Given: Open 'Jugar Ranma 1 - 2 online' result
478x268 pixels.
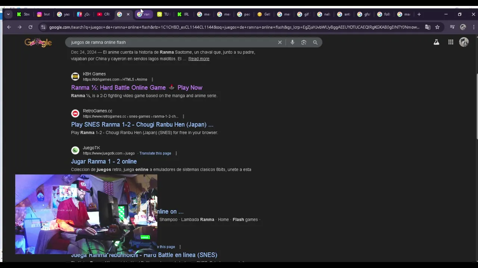Looking at the screenshot, I should [x=104, y=161].
